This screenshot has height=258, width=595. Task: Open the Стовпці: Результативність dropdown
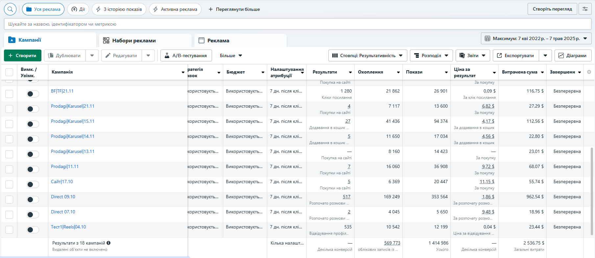368,55
